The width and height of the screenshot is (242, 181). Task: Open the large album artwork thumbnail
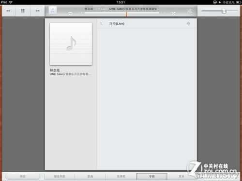pos(71,44)
